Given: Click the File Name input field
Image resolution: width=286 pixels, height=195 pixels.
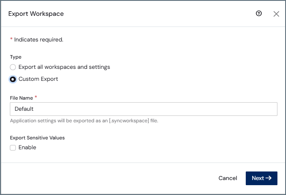Looking at the screenshot, I should tap(143, 109).
